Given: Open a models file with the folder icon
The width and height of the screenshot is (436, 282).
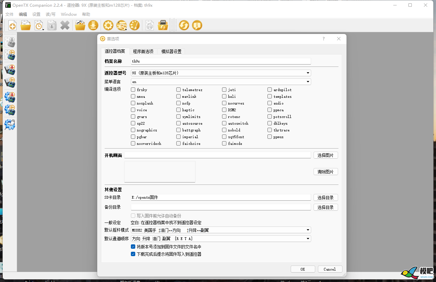Looking at the screenshot, I should [x=26, y=25].
